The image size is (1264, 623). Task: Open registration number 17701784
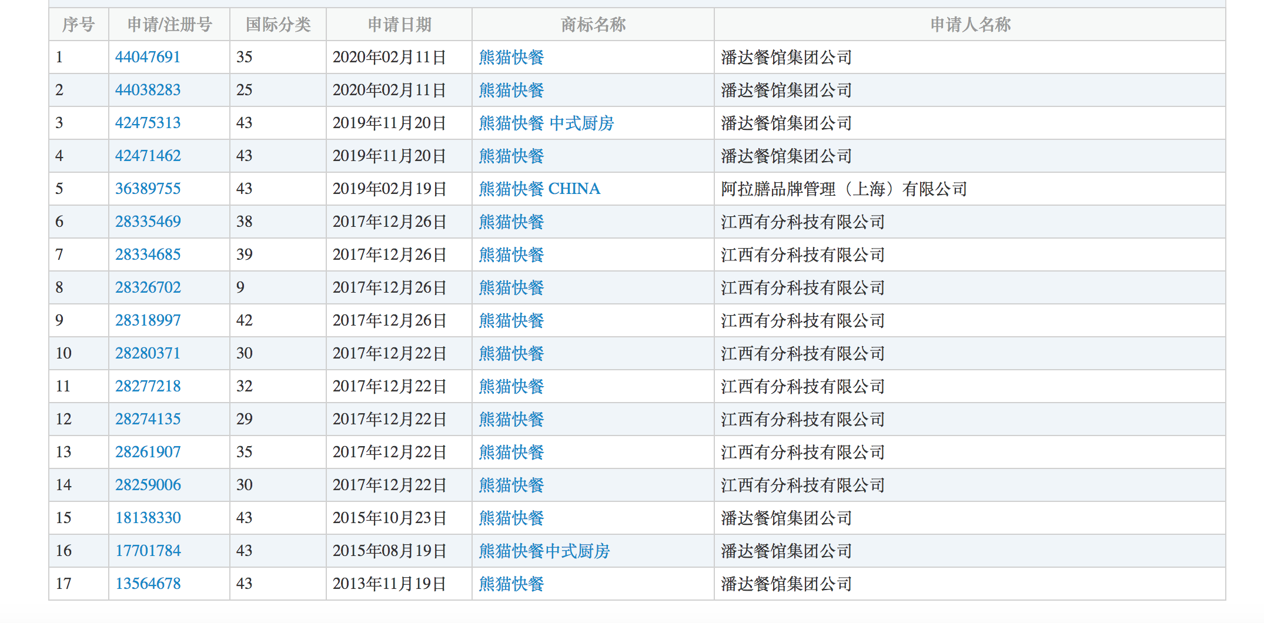click(148, 551)
